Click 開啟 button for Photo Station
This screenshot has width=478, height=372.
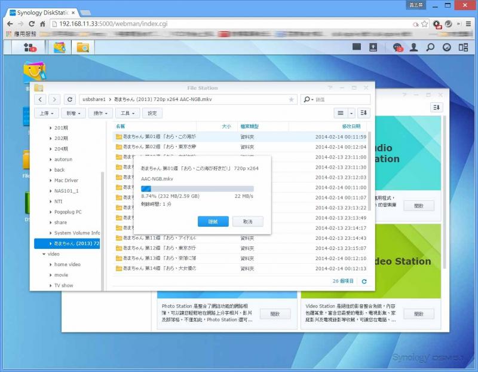275,314
